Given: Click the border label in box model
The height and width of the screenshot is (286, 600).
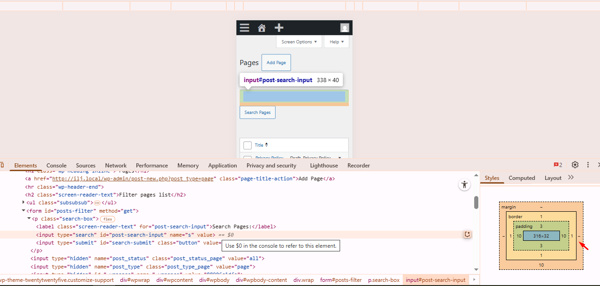Looking at the screenshot, I should coord(515,216).
